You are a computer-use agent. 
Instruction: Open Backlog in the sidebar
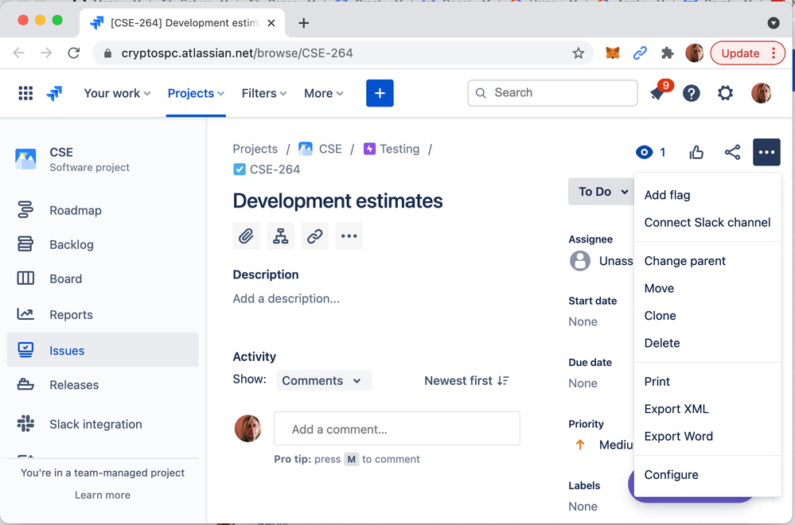tap(72, 245)
